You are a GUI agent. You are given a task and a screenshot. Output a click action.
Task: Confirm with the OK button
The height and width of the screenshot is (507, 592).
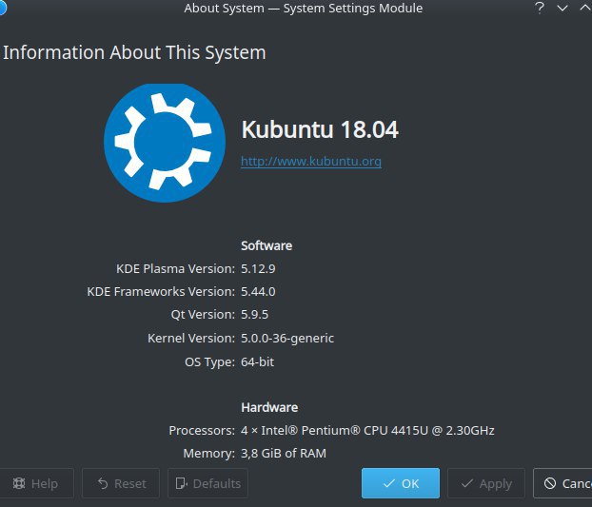click(x=401, y=483)
